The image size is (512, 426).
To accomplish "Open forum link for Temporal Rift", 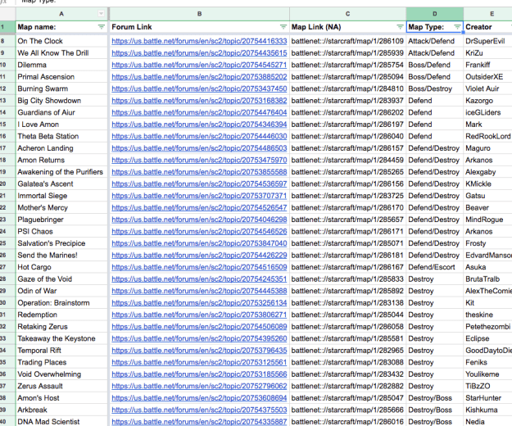I will click(199, 351).
